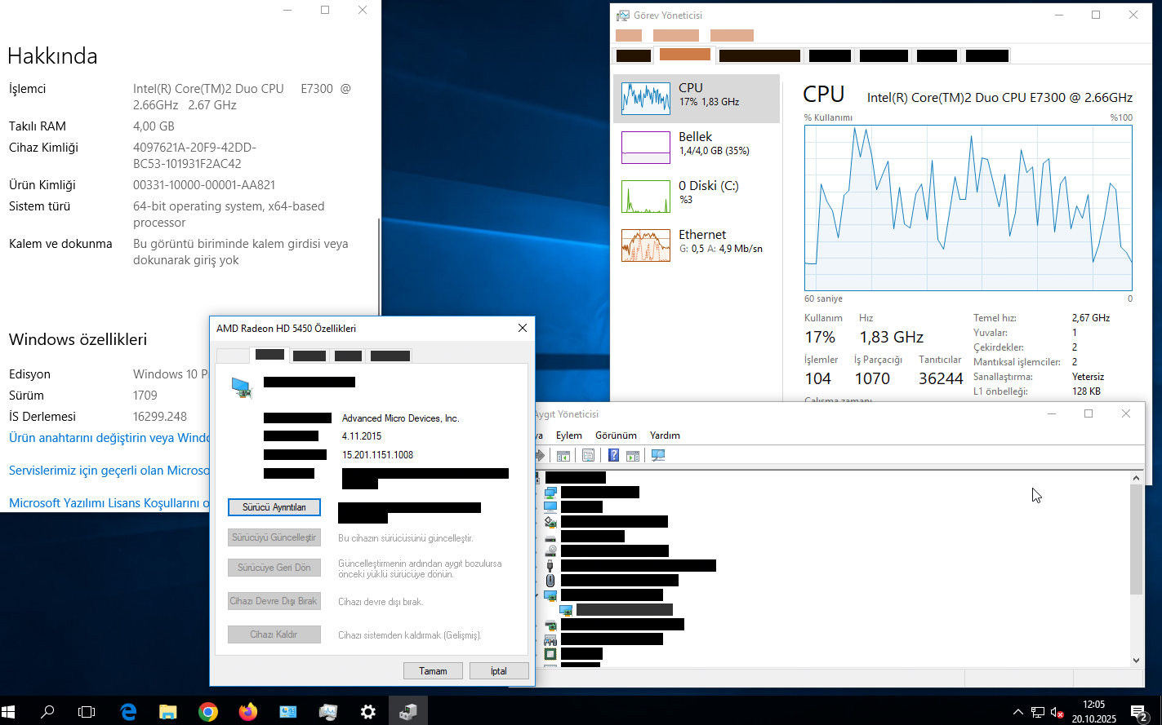Click the Tanıtıcılar value 36244
The width and height of the screenshot is (1162, 725).
[941, 378]
